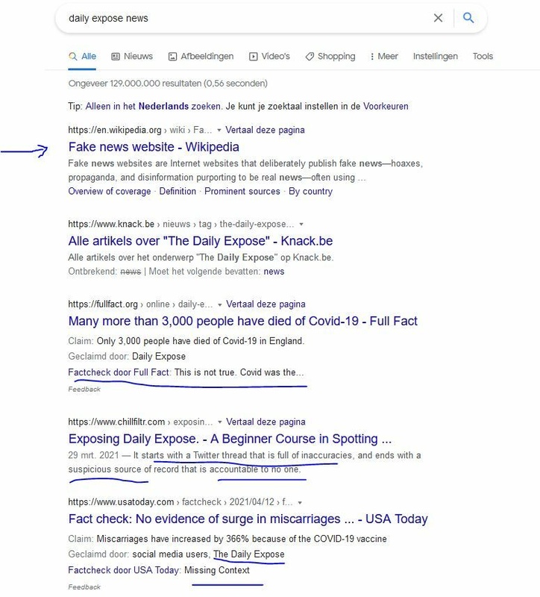Click 'Factcheck door Full Fact' link
This screenshot has height=597, width=540.
(x=119, y=372)
